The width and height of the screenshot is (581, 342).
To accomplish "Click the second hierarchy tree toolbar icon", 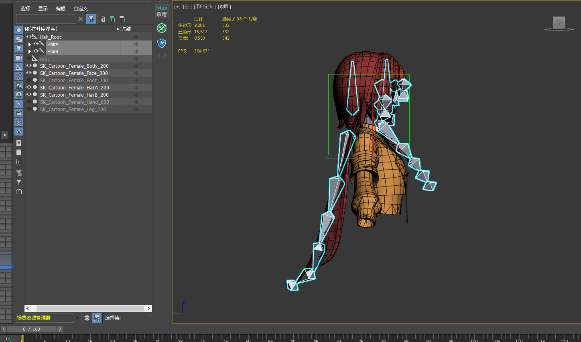I will click(x=122, y=19).
